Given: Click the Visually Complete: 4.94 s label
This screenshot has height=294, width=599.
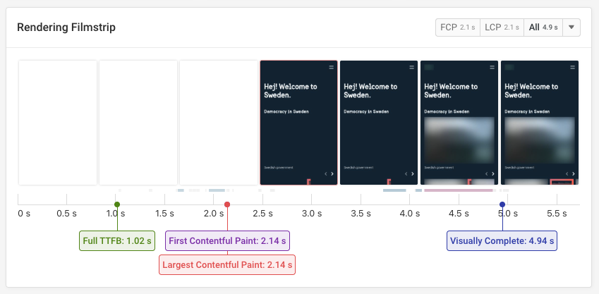Looking at the screenshot, I should (x=502, y=240).
